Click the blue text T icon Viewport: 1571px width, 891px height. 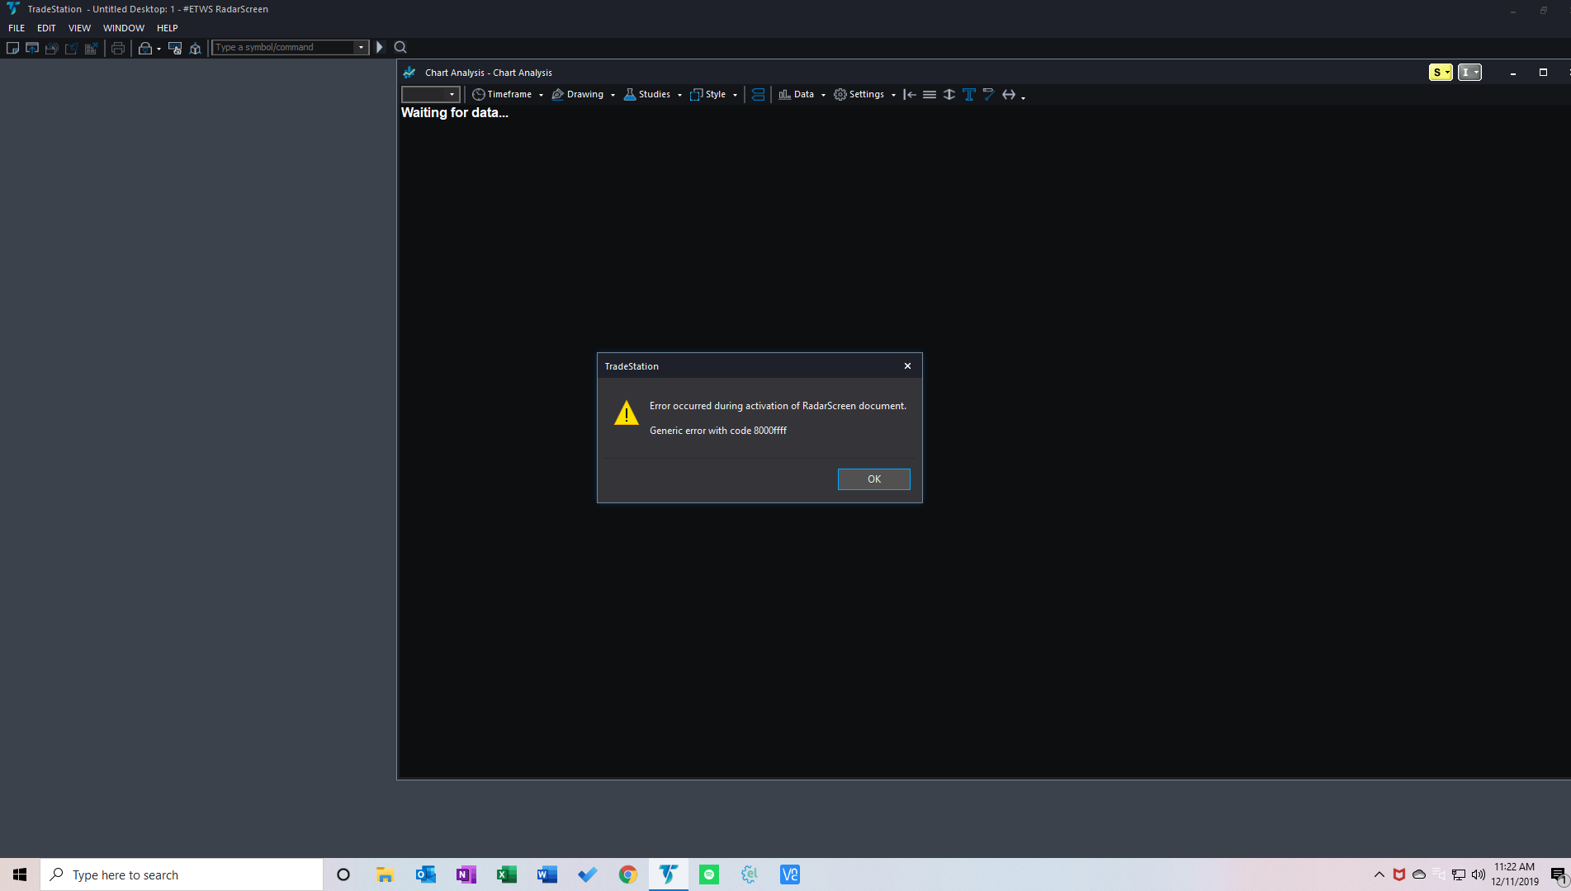pyautogui.click(x=969, y=95)
